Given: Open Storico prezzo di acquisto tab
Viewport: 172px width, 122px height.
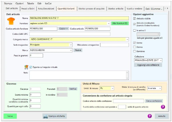Looking at the screenshot, I should point(92,9).
